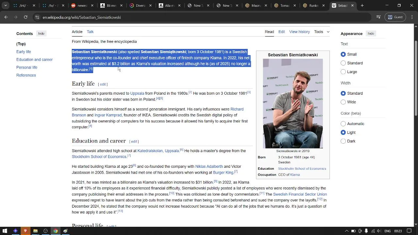The width and height of the screenshot is (418, 235).
Task: Open the media control icon beside the Guest profile
Action: tap(378, 17)
